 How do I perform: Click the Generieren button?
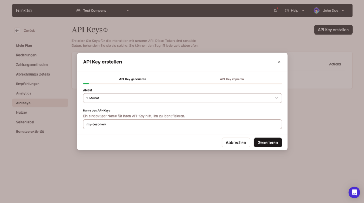point(268,142)
